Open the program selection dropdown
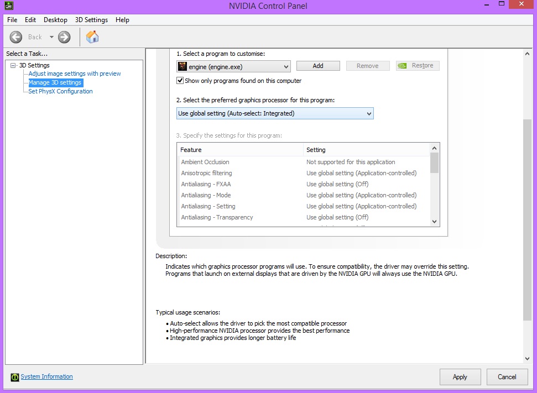Screen dimensions: 537x393 coord(233,66)
